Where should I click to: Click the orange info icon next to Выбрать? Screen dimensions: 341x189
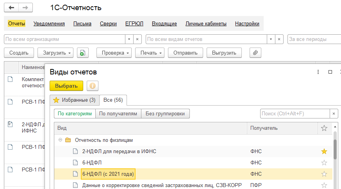click(x=93, y=86)
